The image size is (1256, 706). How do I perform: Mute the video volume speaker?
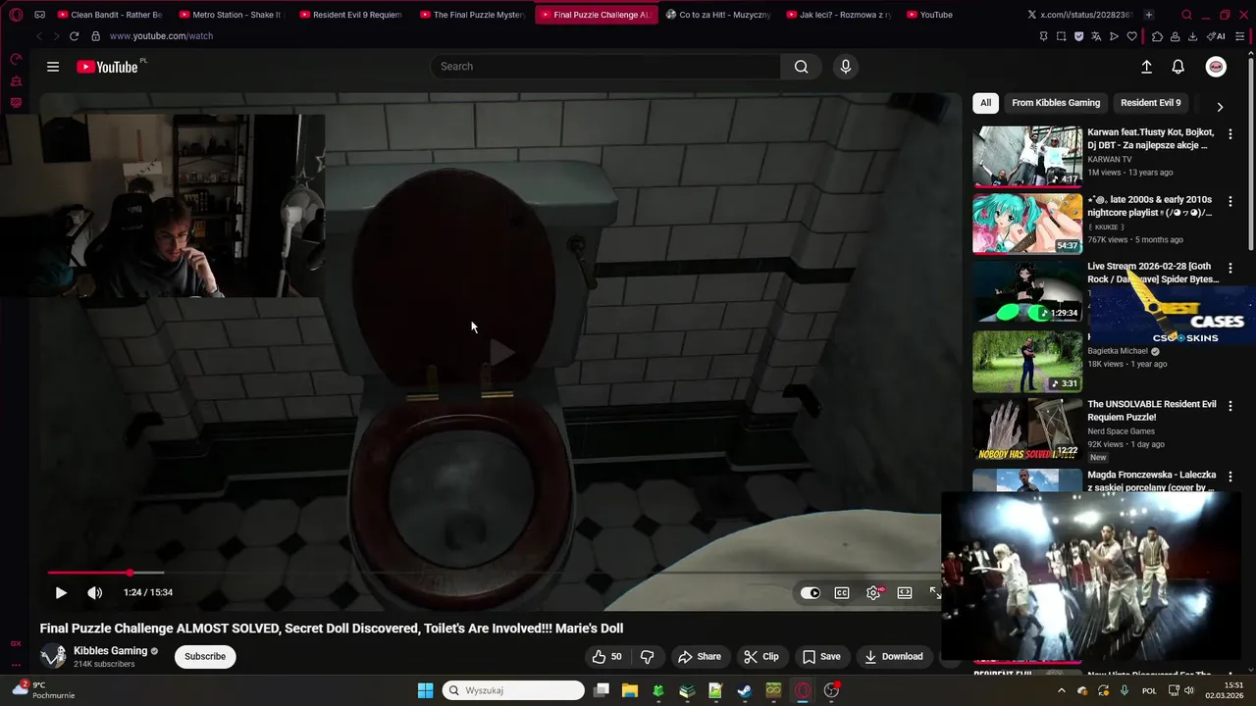click(94, 592)
